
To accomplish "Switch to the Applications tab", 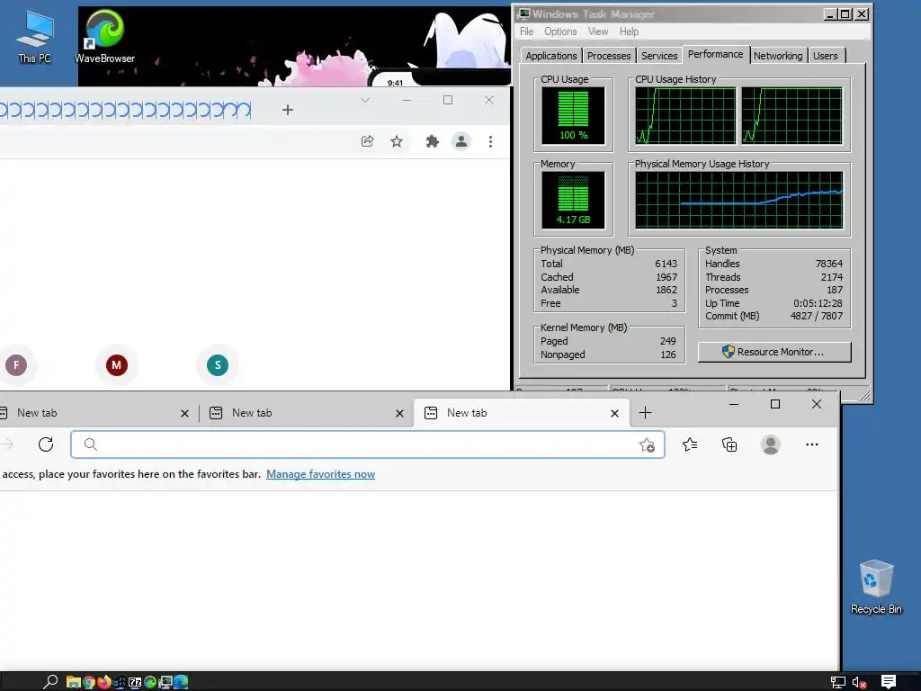I will coord(551,56).
